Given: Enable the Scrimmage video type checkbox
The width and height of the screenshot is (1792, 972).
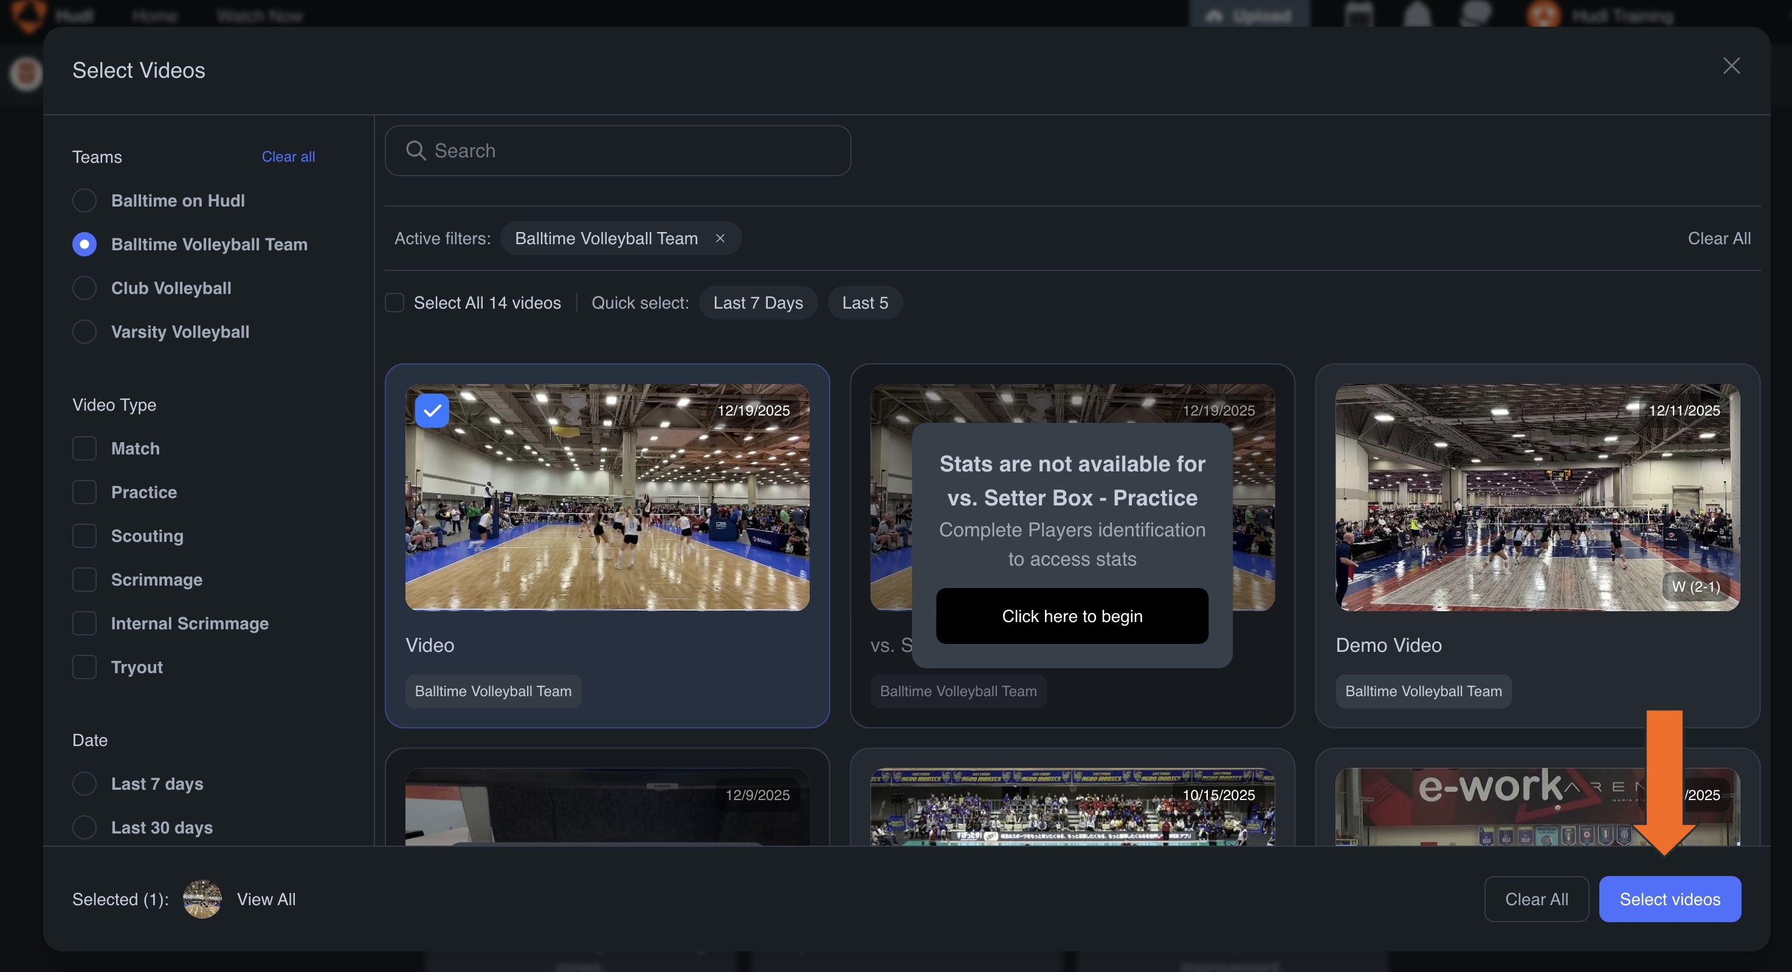Looking at the screenshot, I should tap(84, 580).
